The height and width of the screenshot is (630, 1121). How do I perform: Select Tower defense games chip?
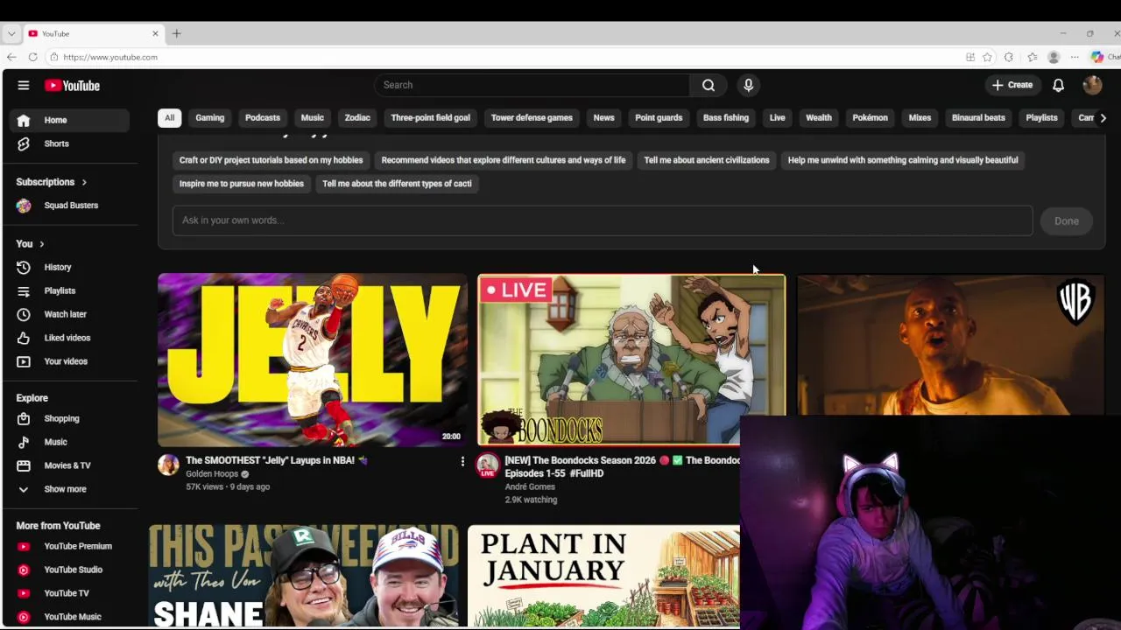[x=532, y=117]
